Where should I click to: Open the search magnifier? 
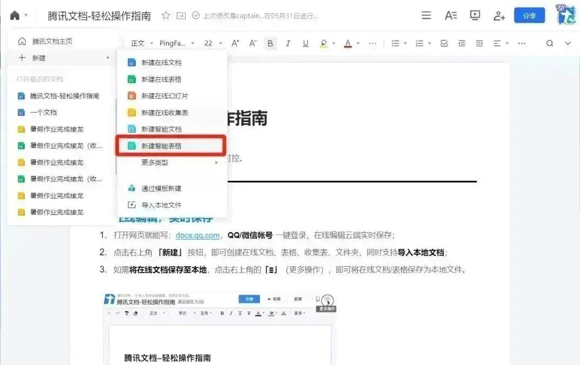550,43
